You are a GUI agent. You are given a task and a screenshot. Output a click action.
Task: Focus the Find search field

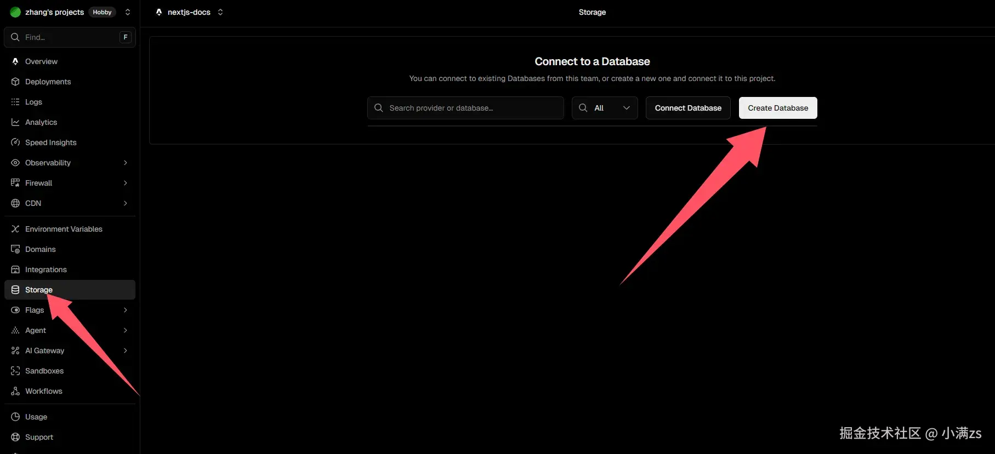tap(70, 37)
